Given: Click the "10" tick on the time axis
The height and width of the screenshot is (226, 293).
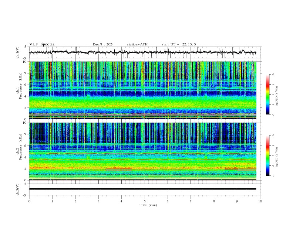Looking at the screenshot, I should coord(260,201).
